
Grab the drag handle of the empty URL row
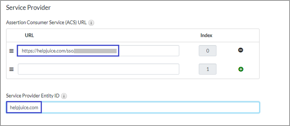[x=12, y=69]
